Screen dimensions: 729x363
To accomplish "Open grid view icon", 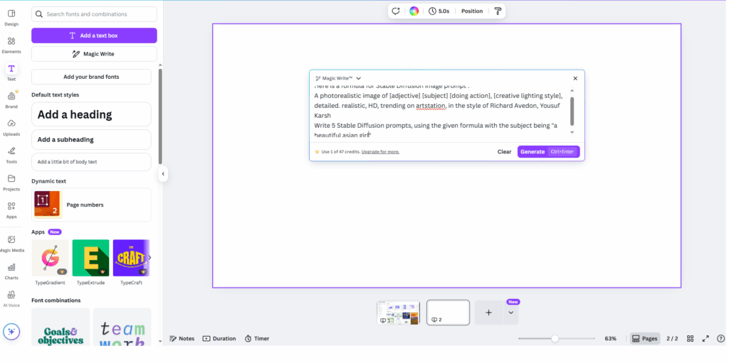I will click(691, 339).
